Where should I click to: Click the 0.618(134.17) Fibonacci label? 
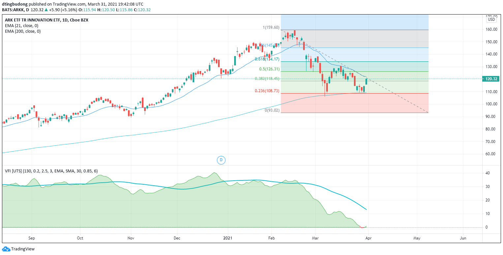click(267, 59)
